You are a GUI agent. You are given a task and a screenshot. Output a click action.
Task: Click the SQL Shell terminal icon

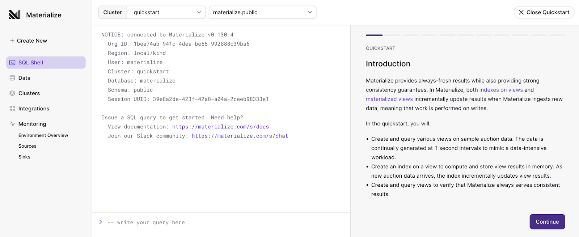tap(12, 63)
